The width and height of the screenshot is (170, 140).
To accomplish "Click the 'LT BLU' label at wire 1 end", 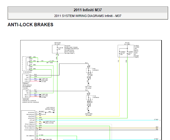I will 156,119.
